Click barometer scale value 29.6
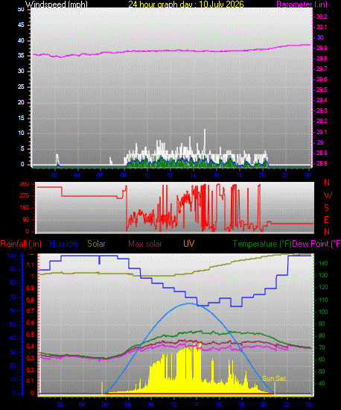341x410 pixels. (x=322, y=79)
